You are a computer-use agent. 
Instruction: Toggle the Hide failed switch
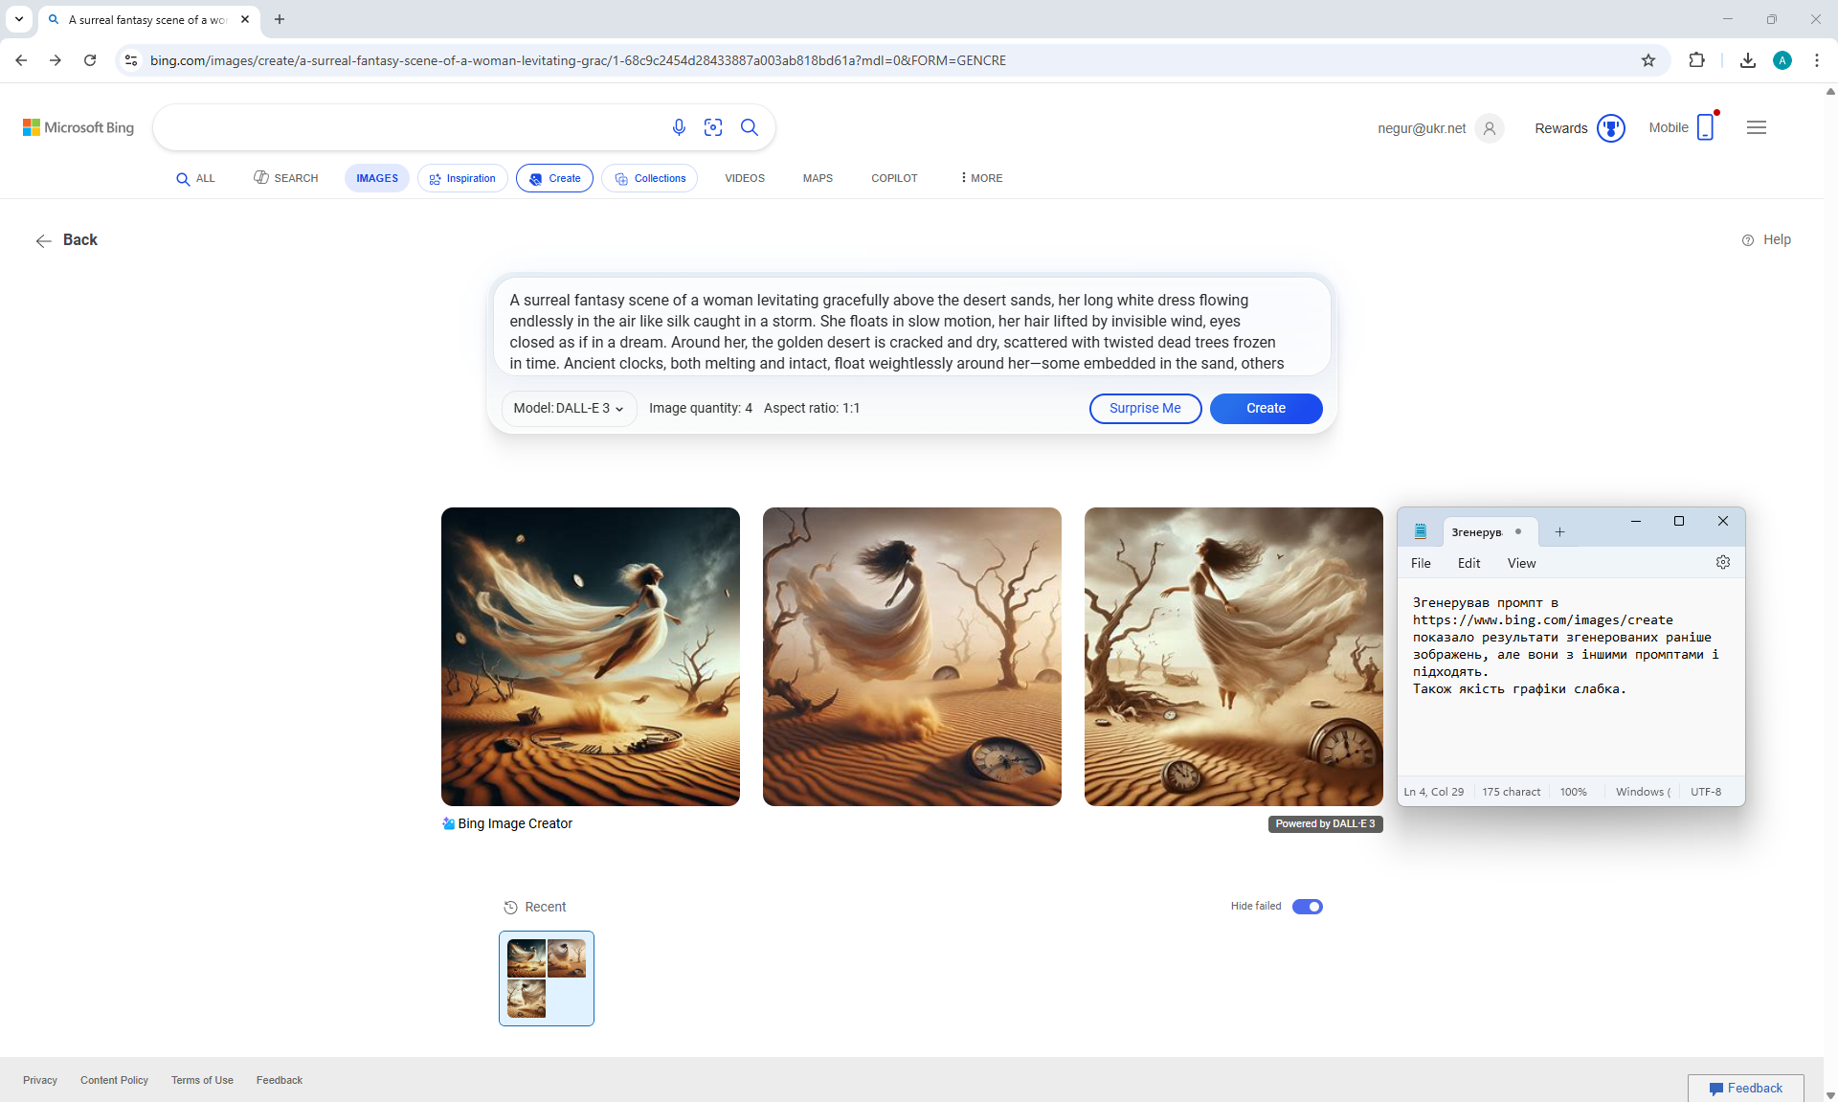(x=1307, y=907)
